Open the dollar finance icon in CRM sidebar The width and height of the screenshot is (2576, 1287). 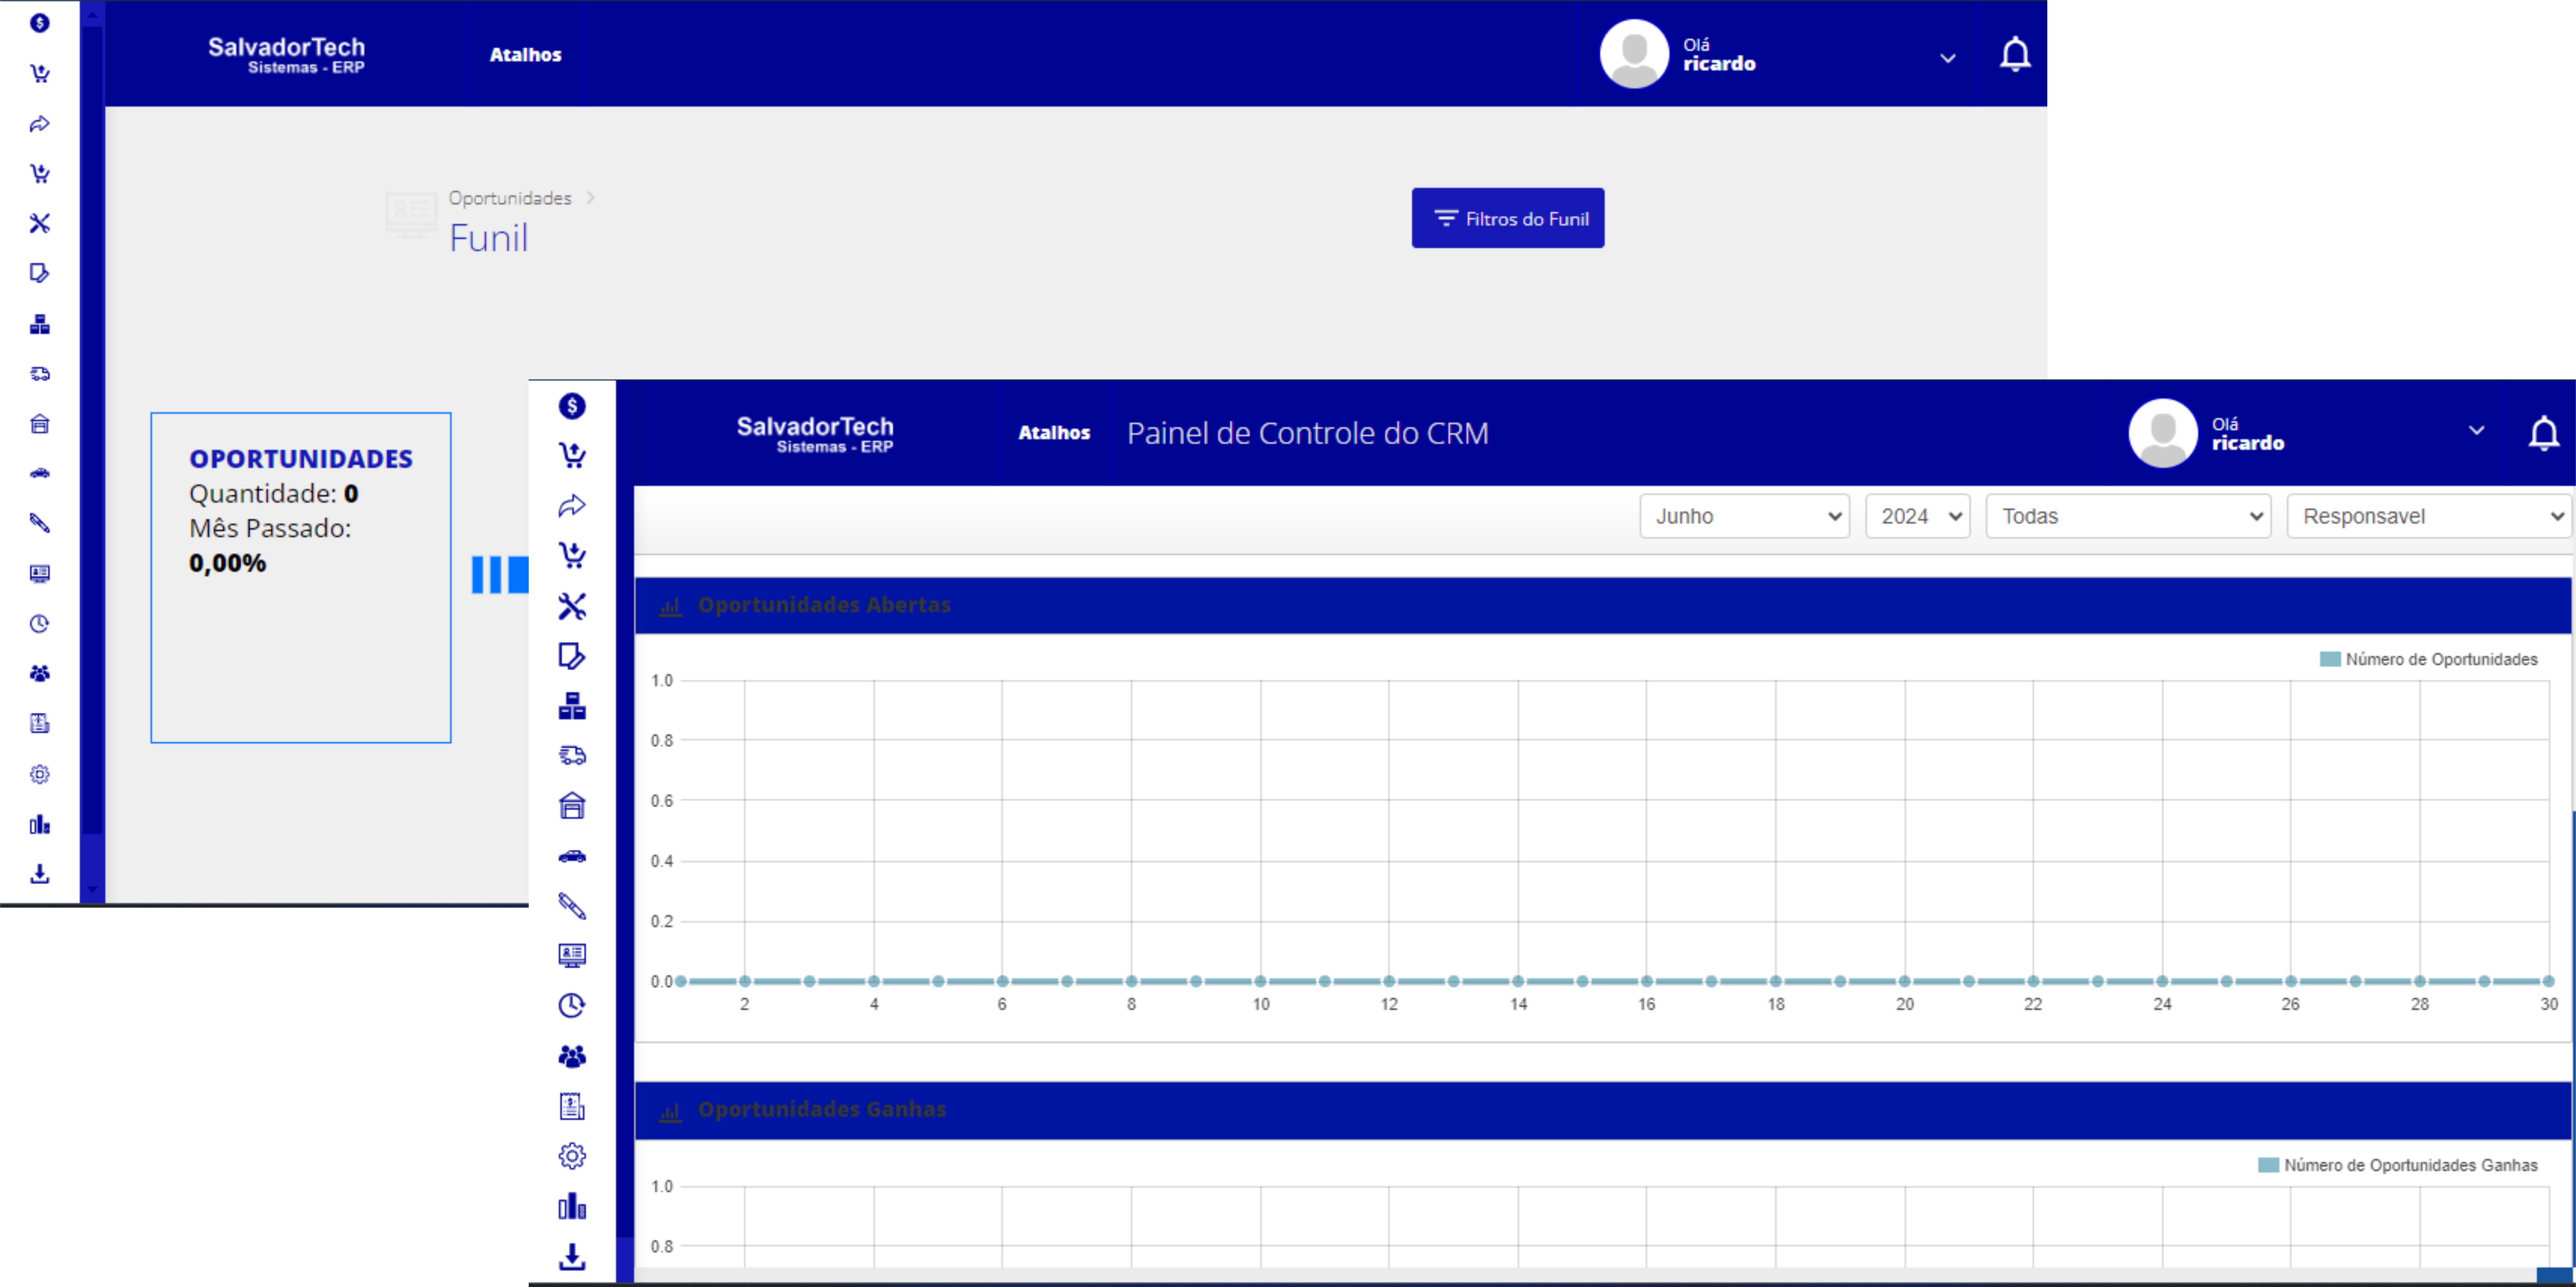pos(572,406)
